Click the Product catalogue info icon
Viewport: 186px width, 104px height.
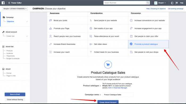click(x=100, y=86)
